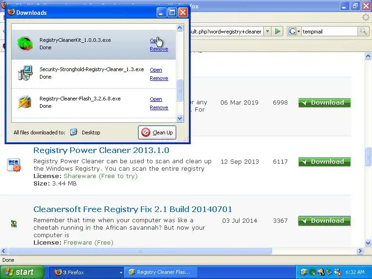Viewport: 372px width, 279px height.
Task: Click the green gear tray icon
Action: tap(312, 272)
